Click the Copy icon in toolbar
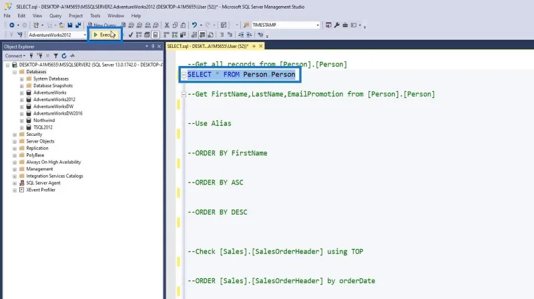Screen dimensions: 534x299 pyautogui.click(x=175, y=25)
